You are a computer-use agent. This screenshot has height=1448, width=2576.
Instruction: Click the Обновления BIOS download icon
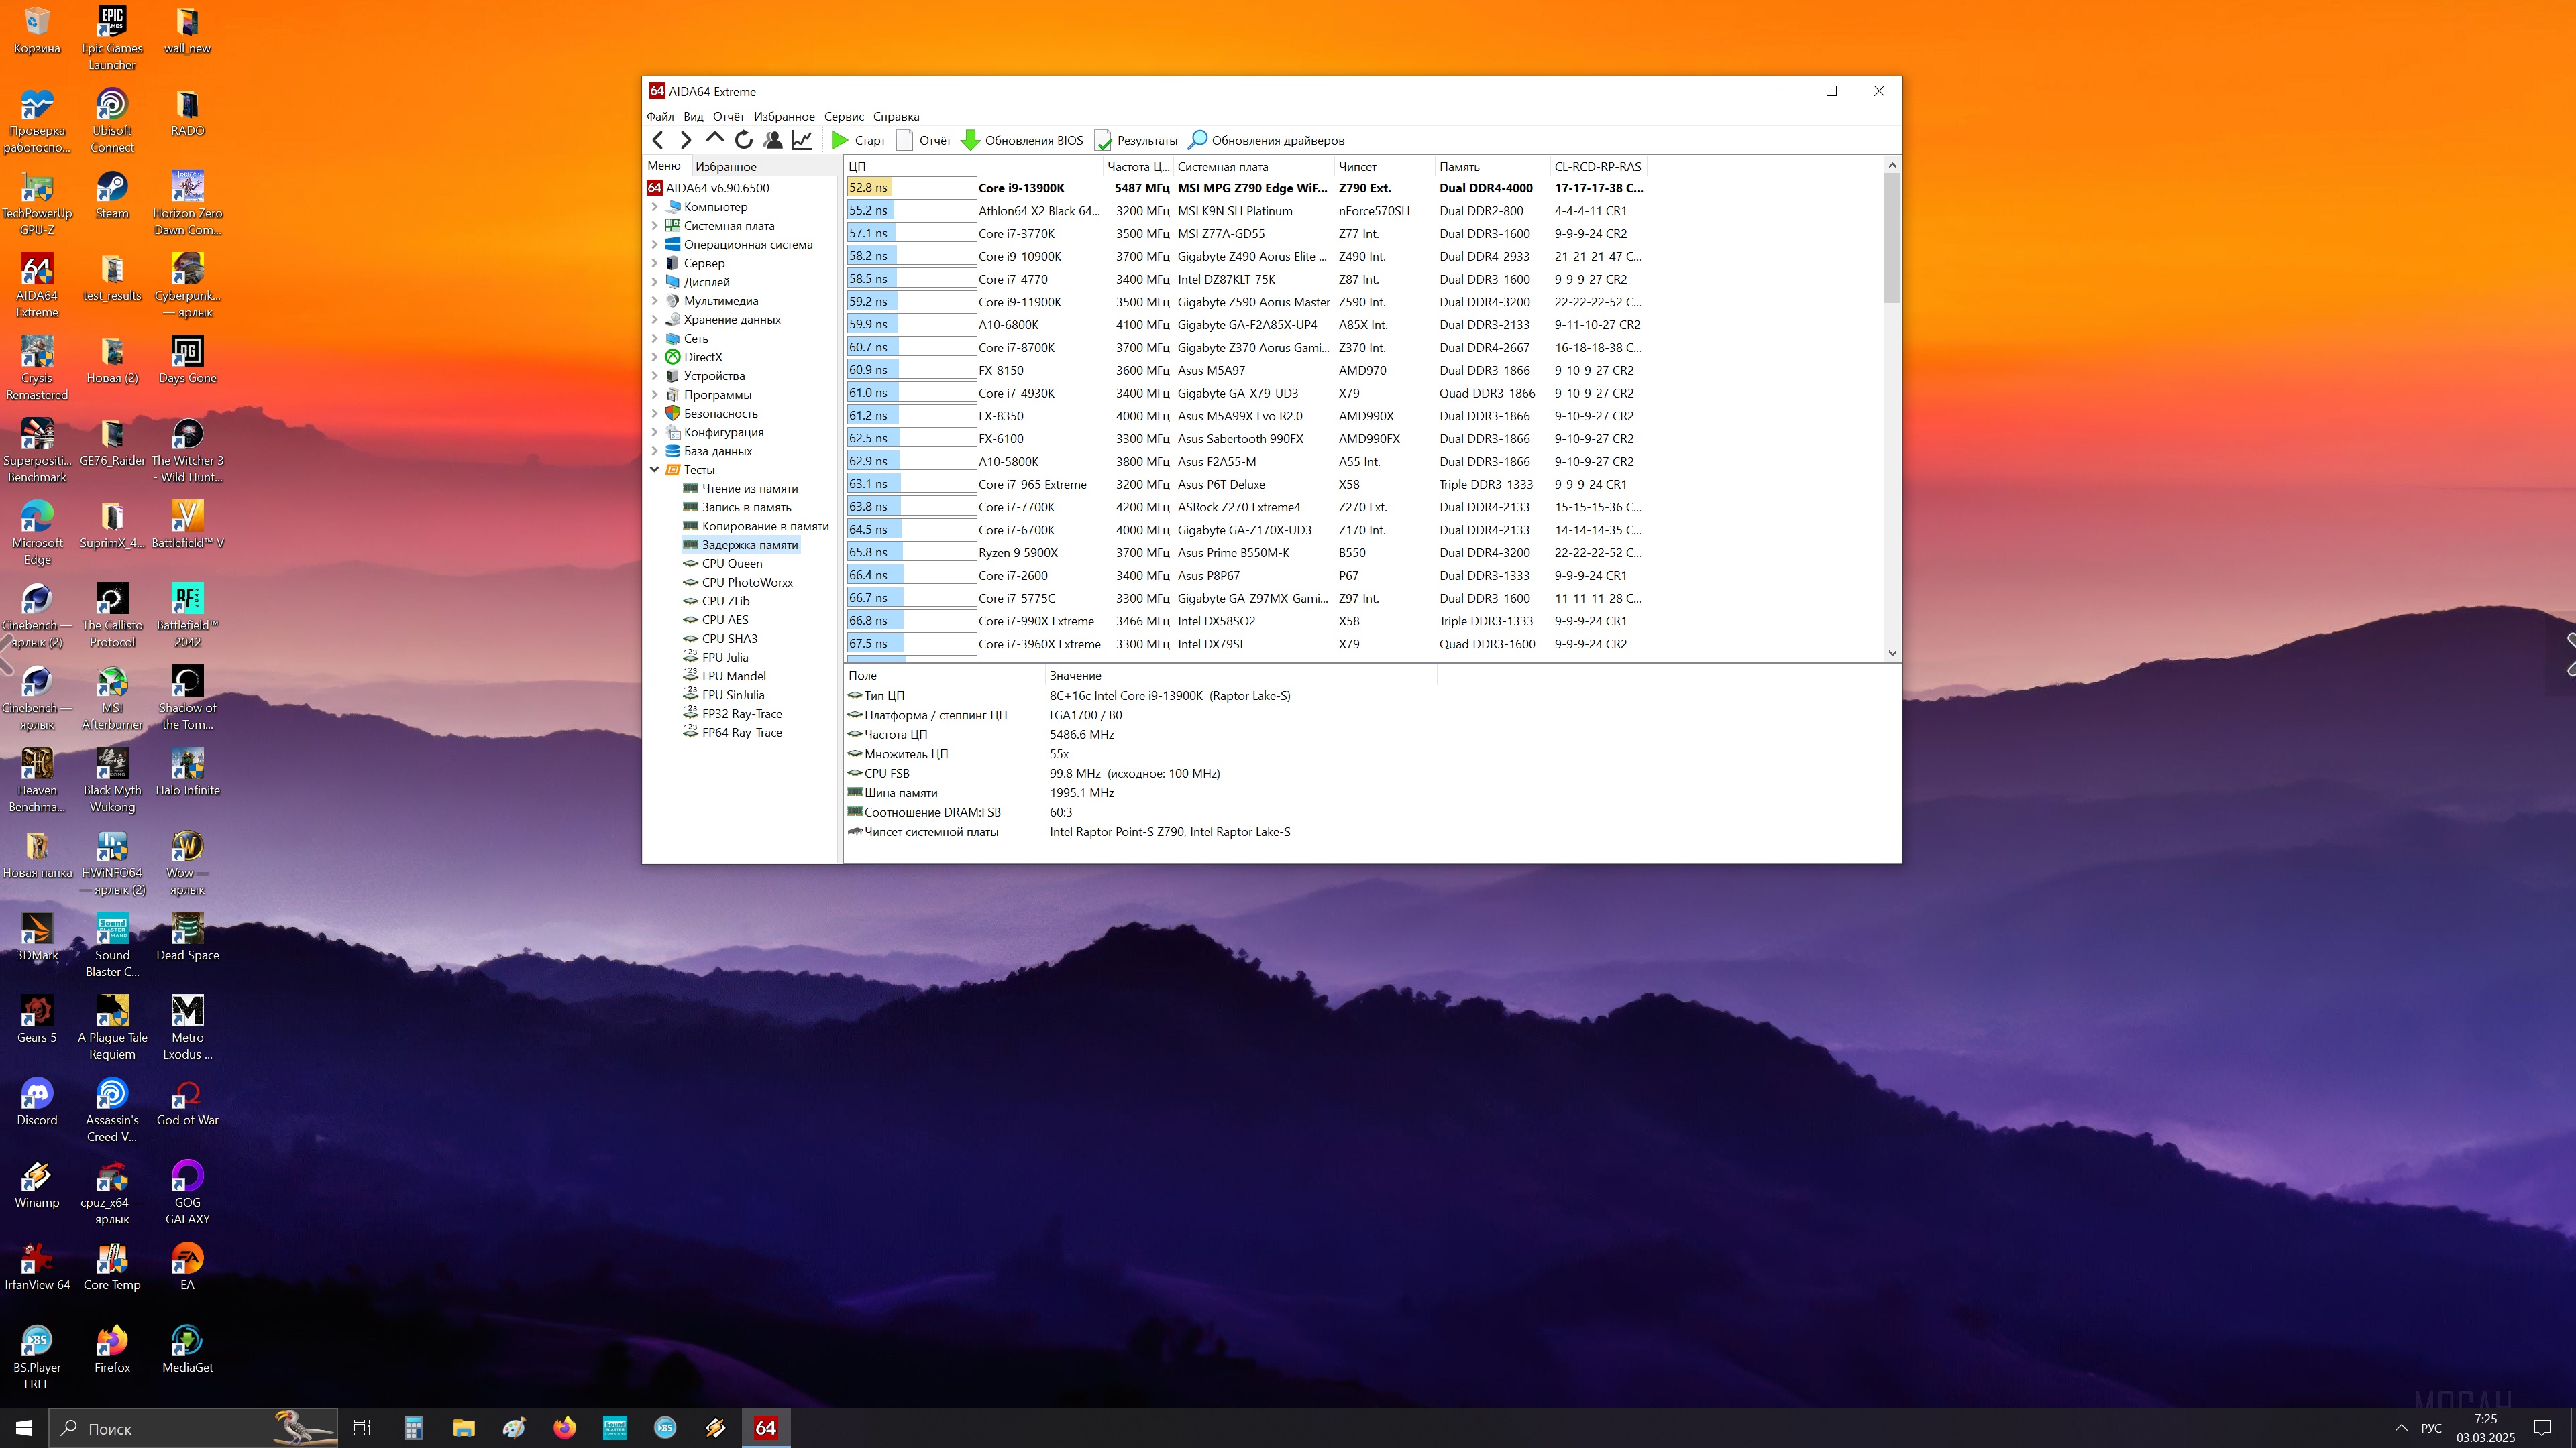[x=970, y=140]
